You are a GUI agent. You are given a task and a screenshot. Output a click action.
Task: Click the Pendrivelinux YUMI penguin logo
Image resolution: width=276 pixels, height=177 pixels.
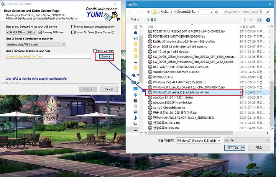point(103,14)
